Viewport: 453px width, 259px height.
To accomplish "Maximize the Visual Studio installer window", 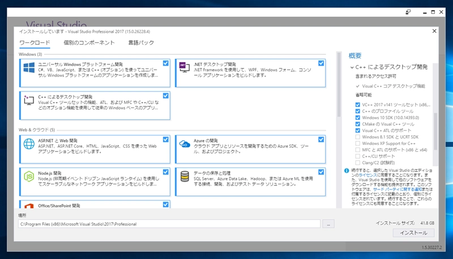I will [x=433, y=12].
